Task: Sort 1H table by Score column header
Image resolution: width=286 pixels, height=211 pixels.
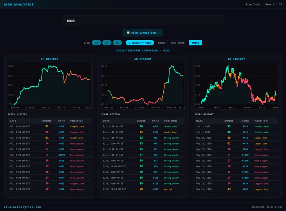Action: click(x=47, y=121)
